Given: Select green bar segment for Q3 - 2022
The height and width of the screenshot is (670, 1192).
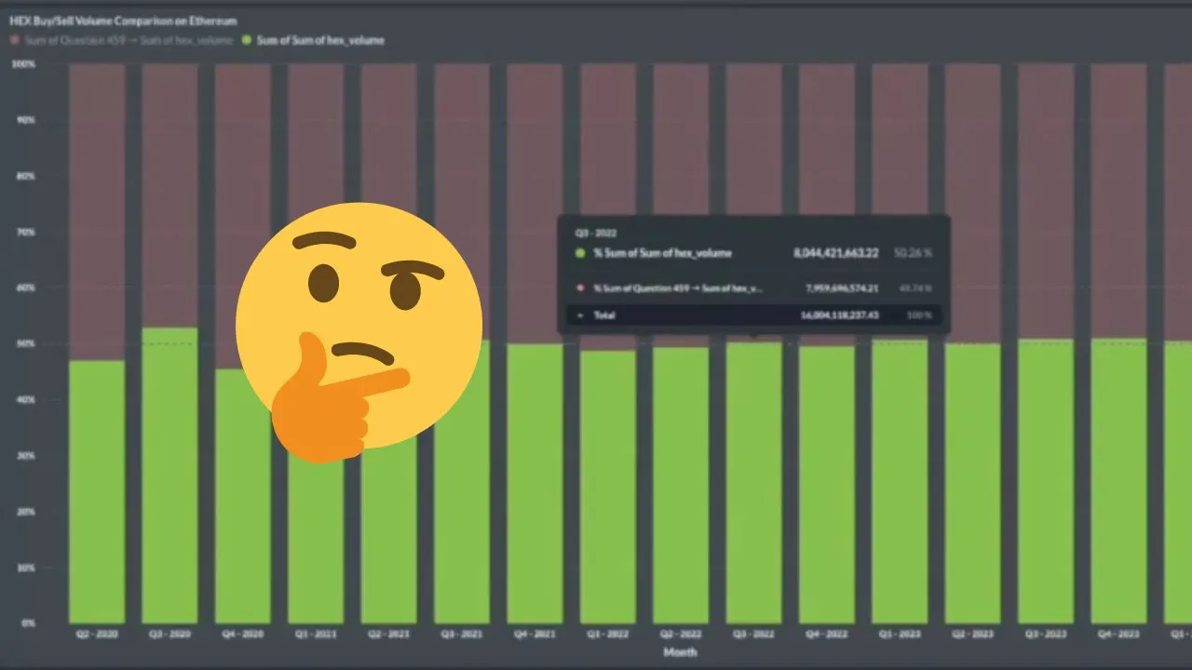Looking at the screenshot, I should pos(753,482).
